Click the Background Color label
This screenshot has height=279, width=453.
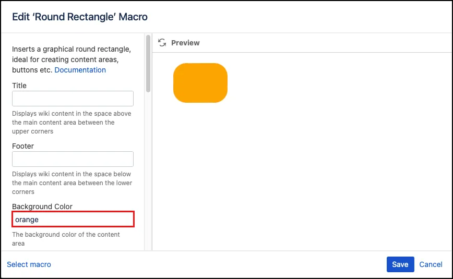[x=42, y=207]
